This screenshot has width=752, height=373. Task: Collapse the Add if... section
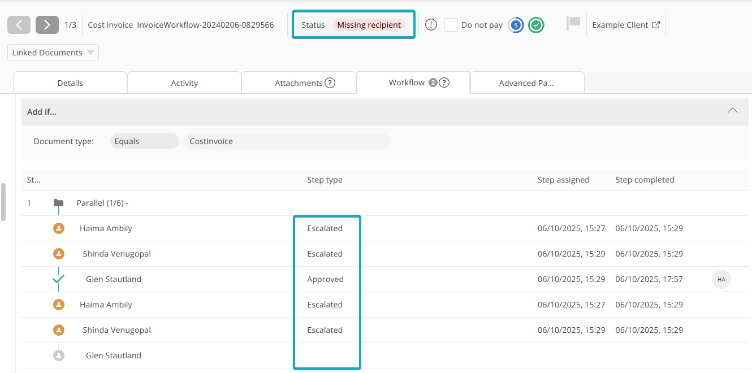tap(732, 111)
